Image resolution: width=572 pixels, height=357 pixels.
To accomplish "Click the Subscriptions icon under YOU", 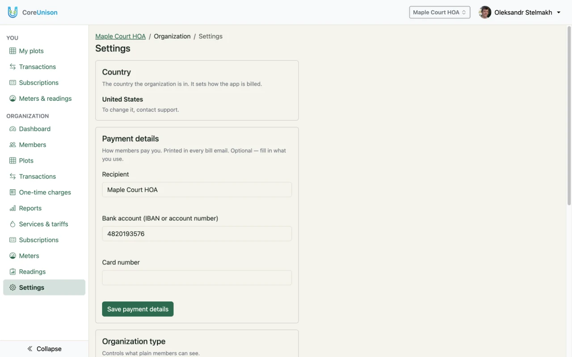I will 13,83.
